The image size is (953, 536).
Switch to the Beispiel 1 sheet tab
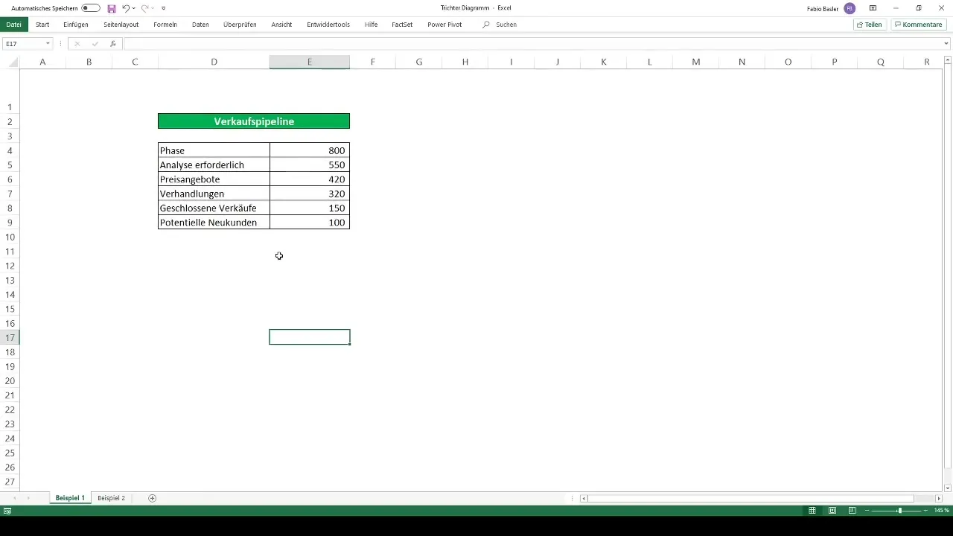pyautogui.click(x=70, y=498)
